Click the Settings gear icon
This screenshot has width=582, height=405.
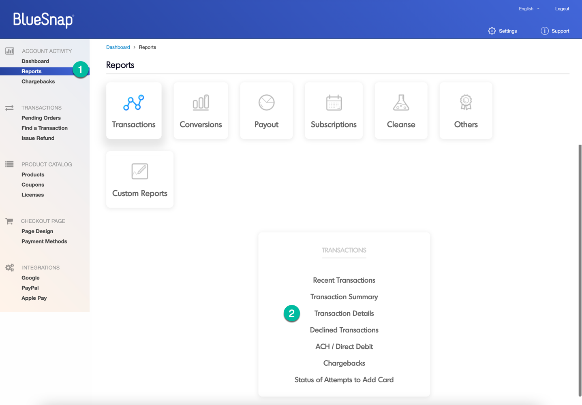(492, 31)
